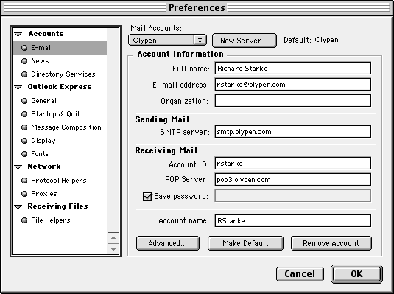Collapse the Outlook Express section triangle
This screenshot has width=394, height=294.
(18, 88)
